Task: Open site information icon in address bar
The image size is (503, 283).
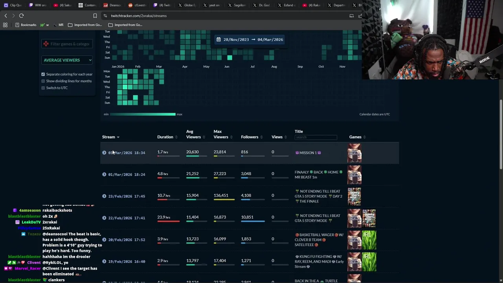Action: (x=105, y=16)
